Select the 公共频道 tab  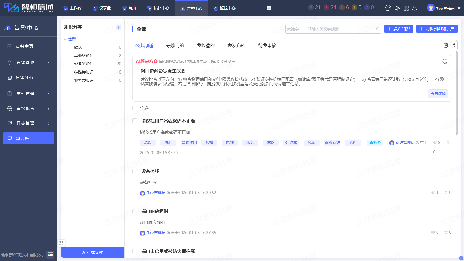[144, 46]
